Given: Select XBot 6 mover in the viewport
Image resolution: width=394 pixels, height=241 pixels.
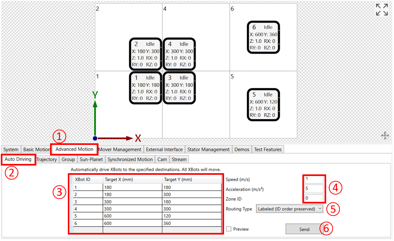Looking at the screenshot, I should pyautogui.click(x=263, y=37).
